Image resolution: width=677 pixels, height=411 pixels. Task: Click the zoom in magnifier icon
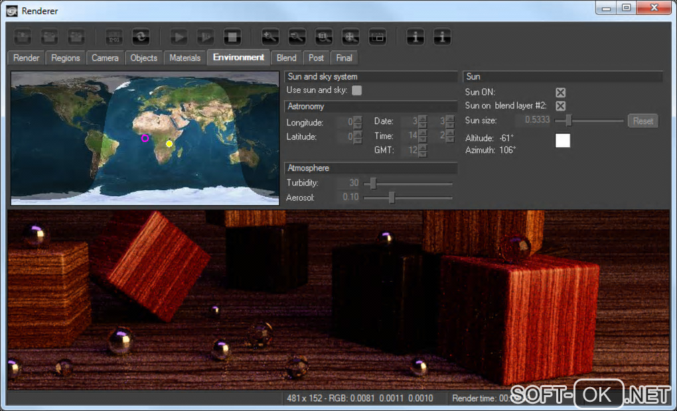[270, 36]
